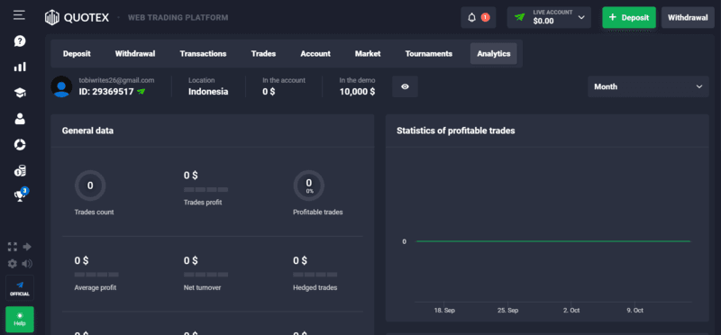Click the 25. Sep axis label
The image size is (721, 335).
click(507, 311)
